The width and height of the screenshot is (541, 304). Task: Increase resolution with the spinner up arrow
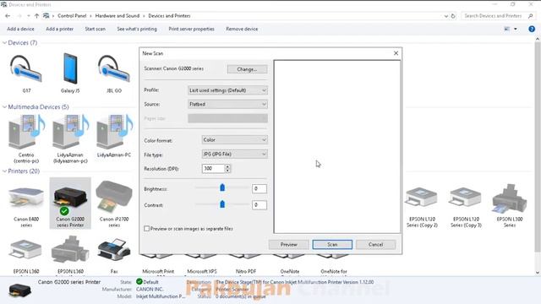[227, 166]
